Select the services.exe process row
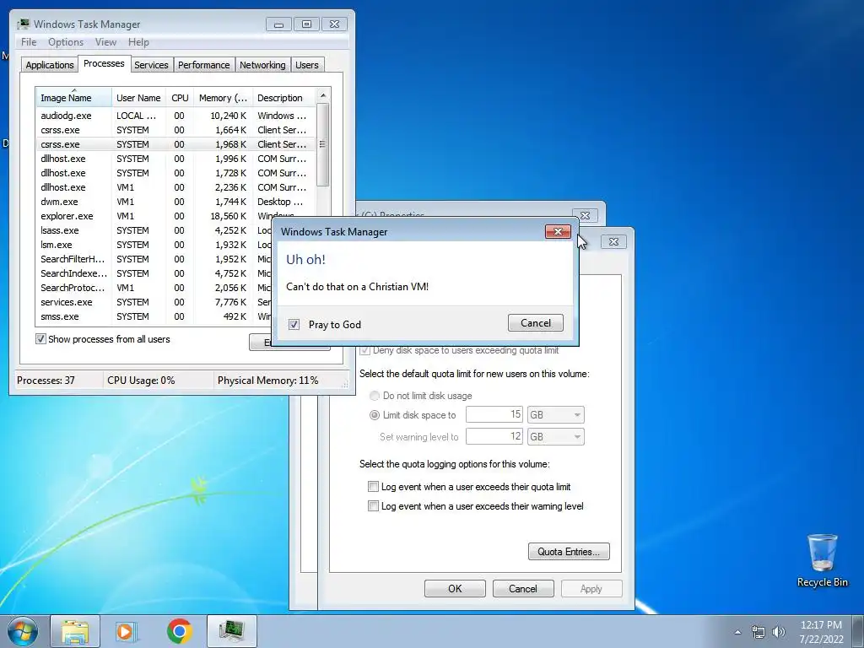The image size is (864, 648). click(x=154, y=302)
